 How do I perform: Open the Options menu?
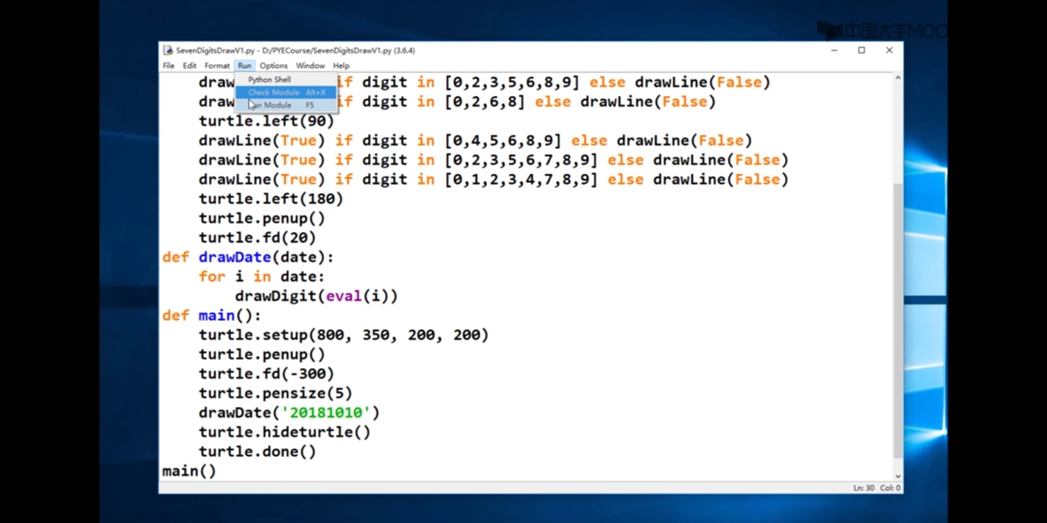point(273,65)
